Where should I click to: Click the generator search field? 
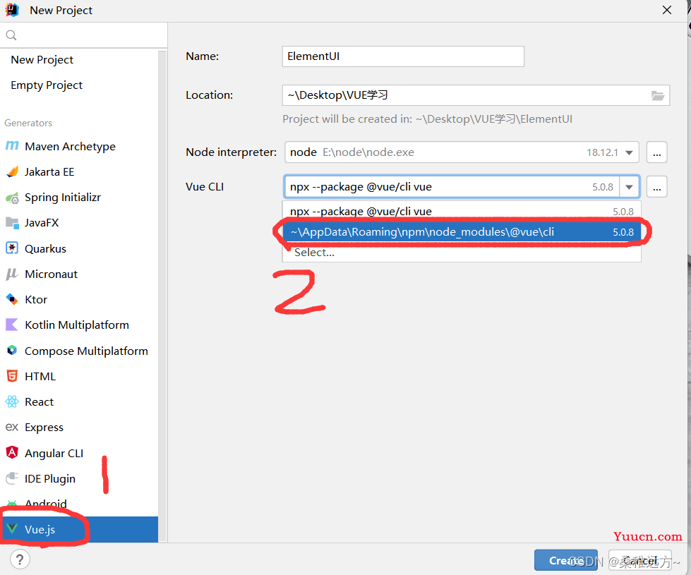[x=84, y=35]
